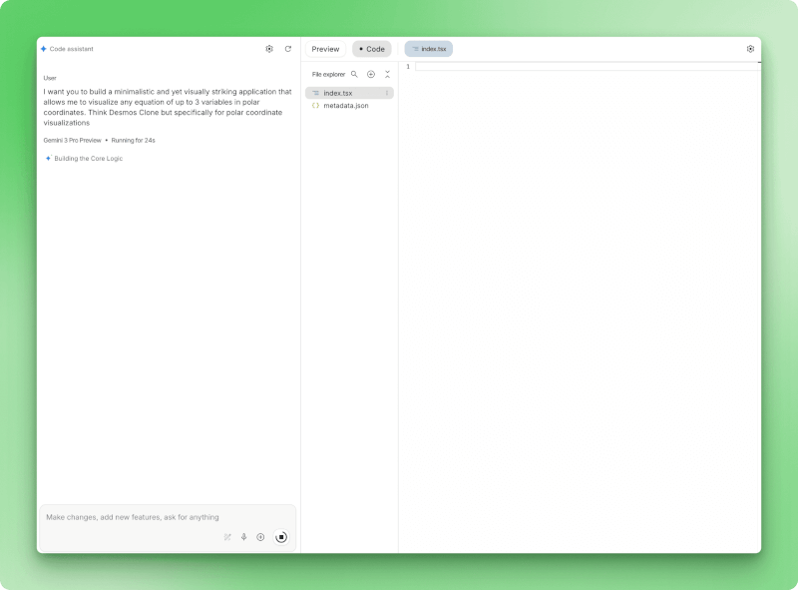The image size is (798, 590).
Task: Open code assistant settings gear
Action: [269, 49]
